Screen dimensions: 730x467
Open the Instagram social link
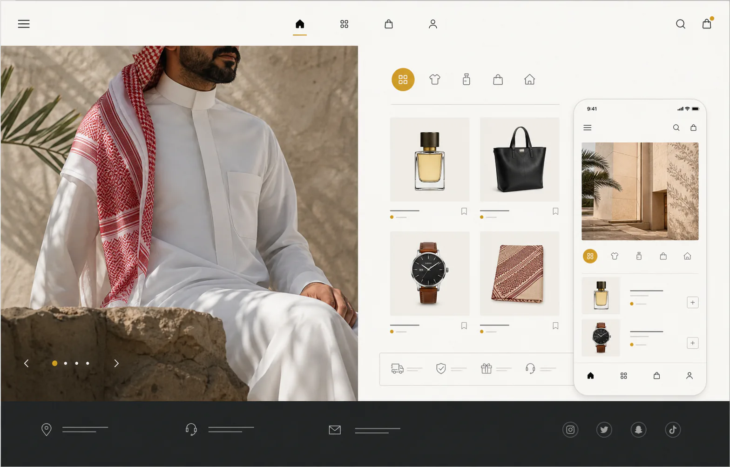tap(570, 430)
